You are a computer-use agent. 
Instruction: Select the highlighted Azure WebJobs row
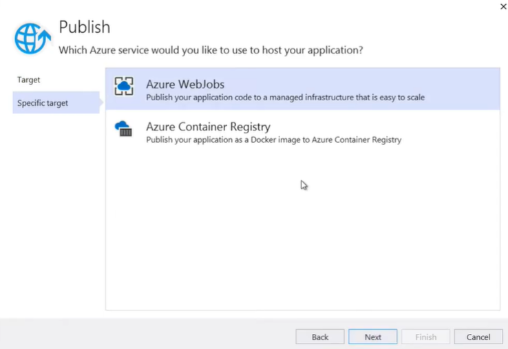(x=303, y=89)
